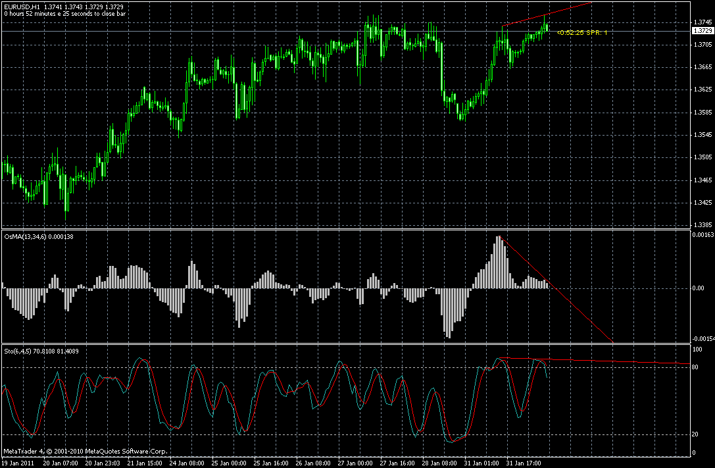Click the 27 Jan 00:00 time label

[x=356, y=463]
